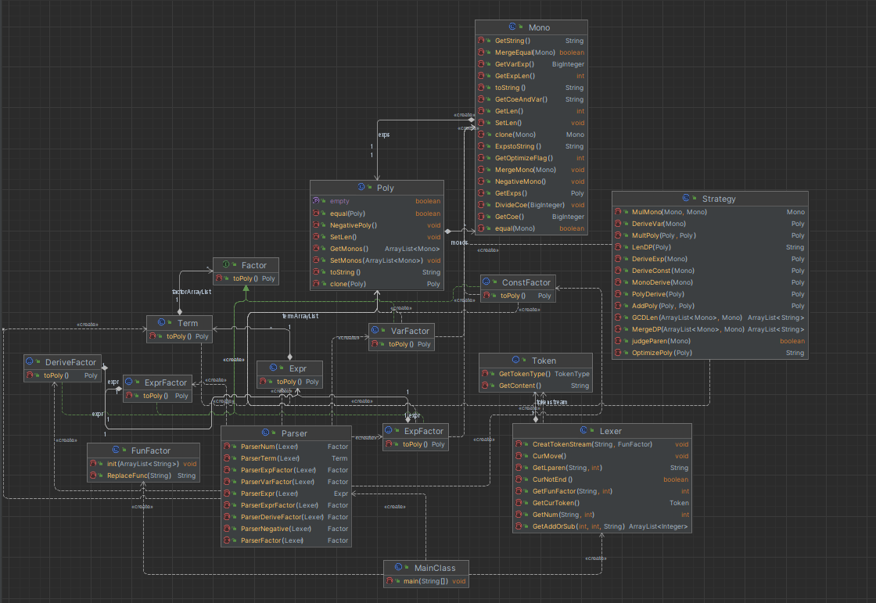This screenshot has width=876, height=603.
Task: Click the method icon next to MulMono(Mono, Mono)
Action: [x=619, y=212]
